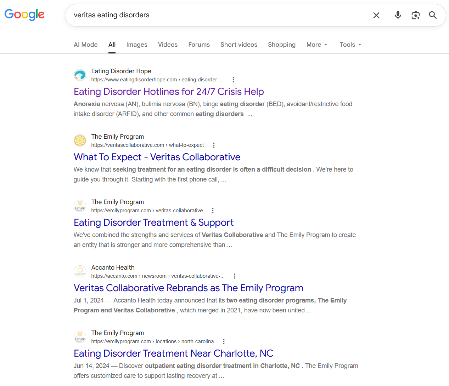
Task: Click the 'Anorexia nervosa (AN), bulimia nervosa' snippet
Action: (x=213, y=109)
